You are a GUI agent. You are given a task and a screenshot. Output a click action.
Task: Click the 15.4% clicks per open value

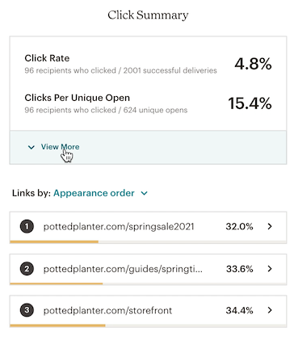[250, 103]
